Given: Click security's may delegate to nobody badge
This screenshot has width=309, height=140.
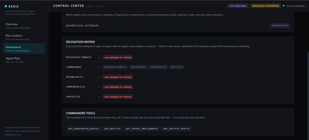Looking at the screenshot, I should pos(118,97).
